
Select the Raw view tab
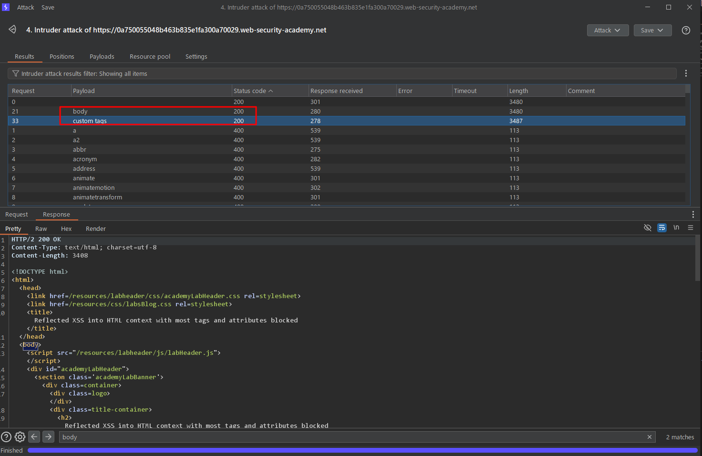click(41, 229)
